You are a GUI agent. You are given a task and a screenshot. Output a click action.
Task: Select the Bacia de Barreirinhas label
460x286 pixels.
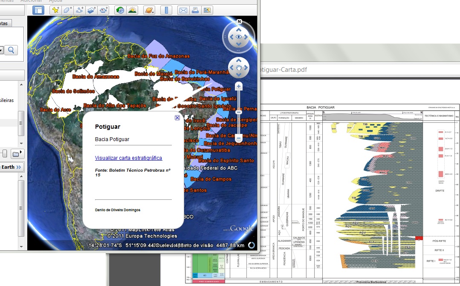[185, 79]
